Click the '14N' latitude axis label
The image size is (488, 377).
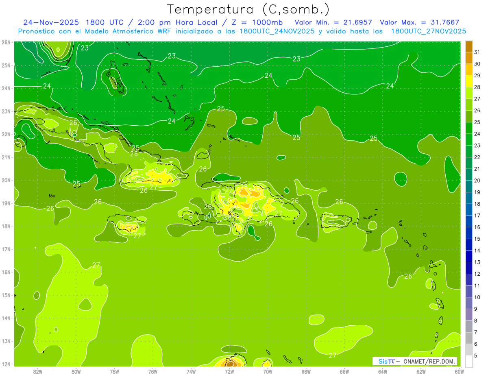(x=6, y=318)
